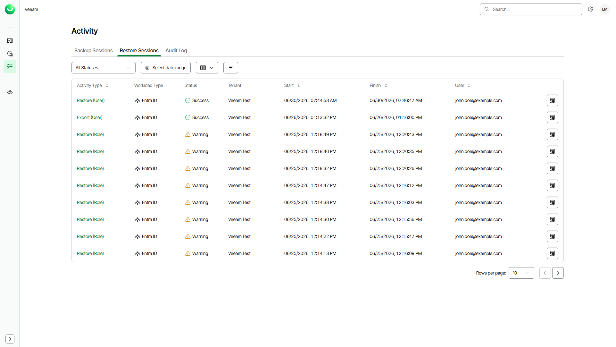This screenshot has height=347, width=616.
Task: Click start time 06/26/2026, 01:13:32 PM
Action: [310, 117]
